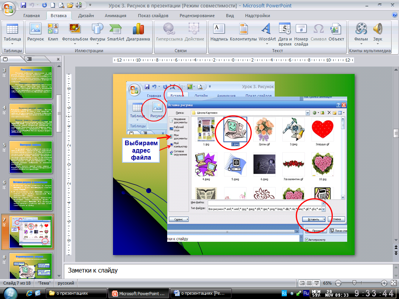Open the Надстройки ribbon tab
Screen dimensions: 399x299
[258, 16]
